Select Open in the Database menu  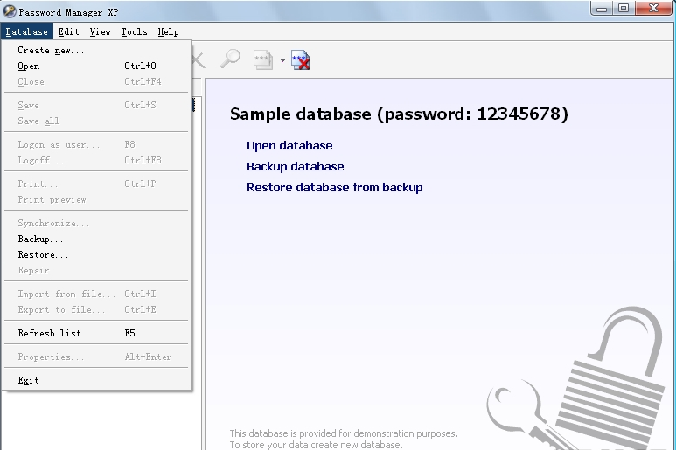(96, 66)
